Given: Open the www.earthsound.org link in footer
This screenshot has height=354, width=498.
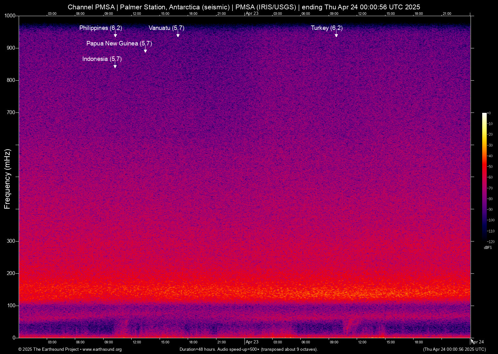Looking at the screenshot, I should point(102,349).
